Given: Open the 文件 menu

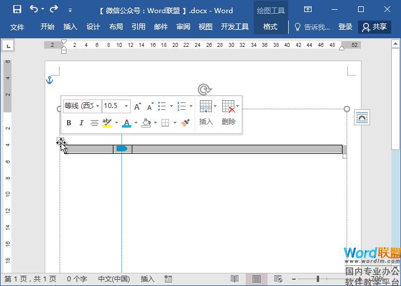Looking at the screenshot, I should tap(17, 27).
